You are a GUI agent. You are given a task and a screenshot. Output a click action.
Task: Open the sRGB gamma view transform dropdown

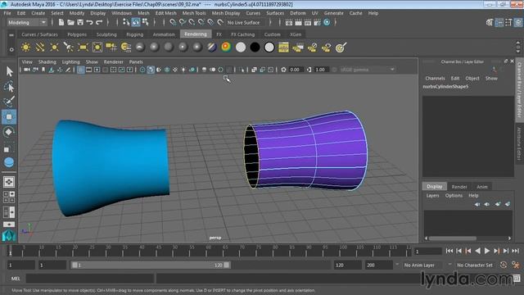[367, 70]
